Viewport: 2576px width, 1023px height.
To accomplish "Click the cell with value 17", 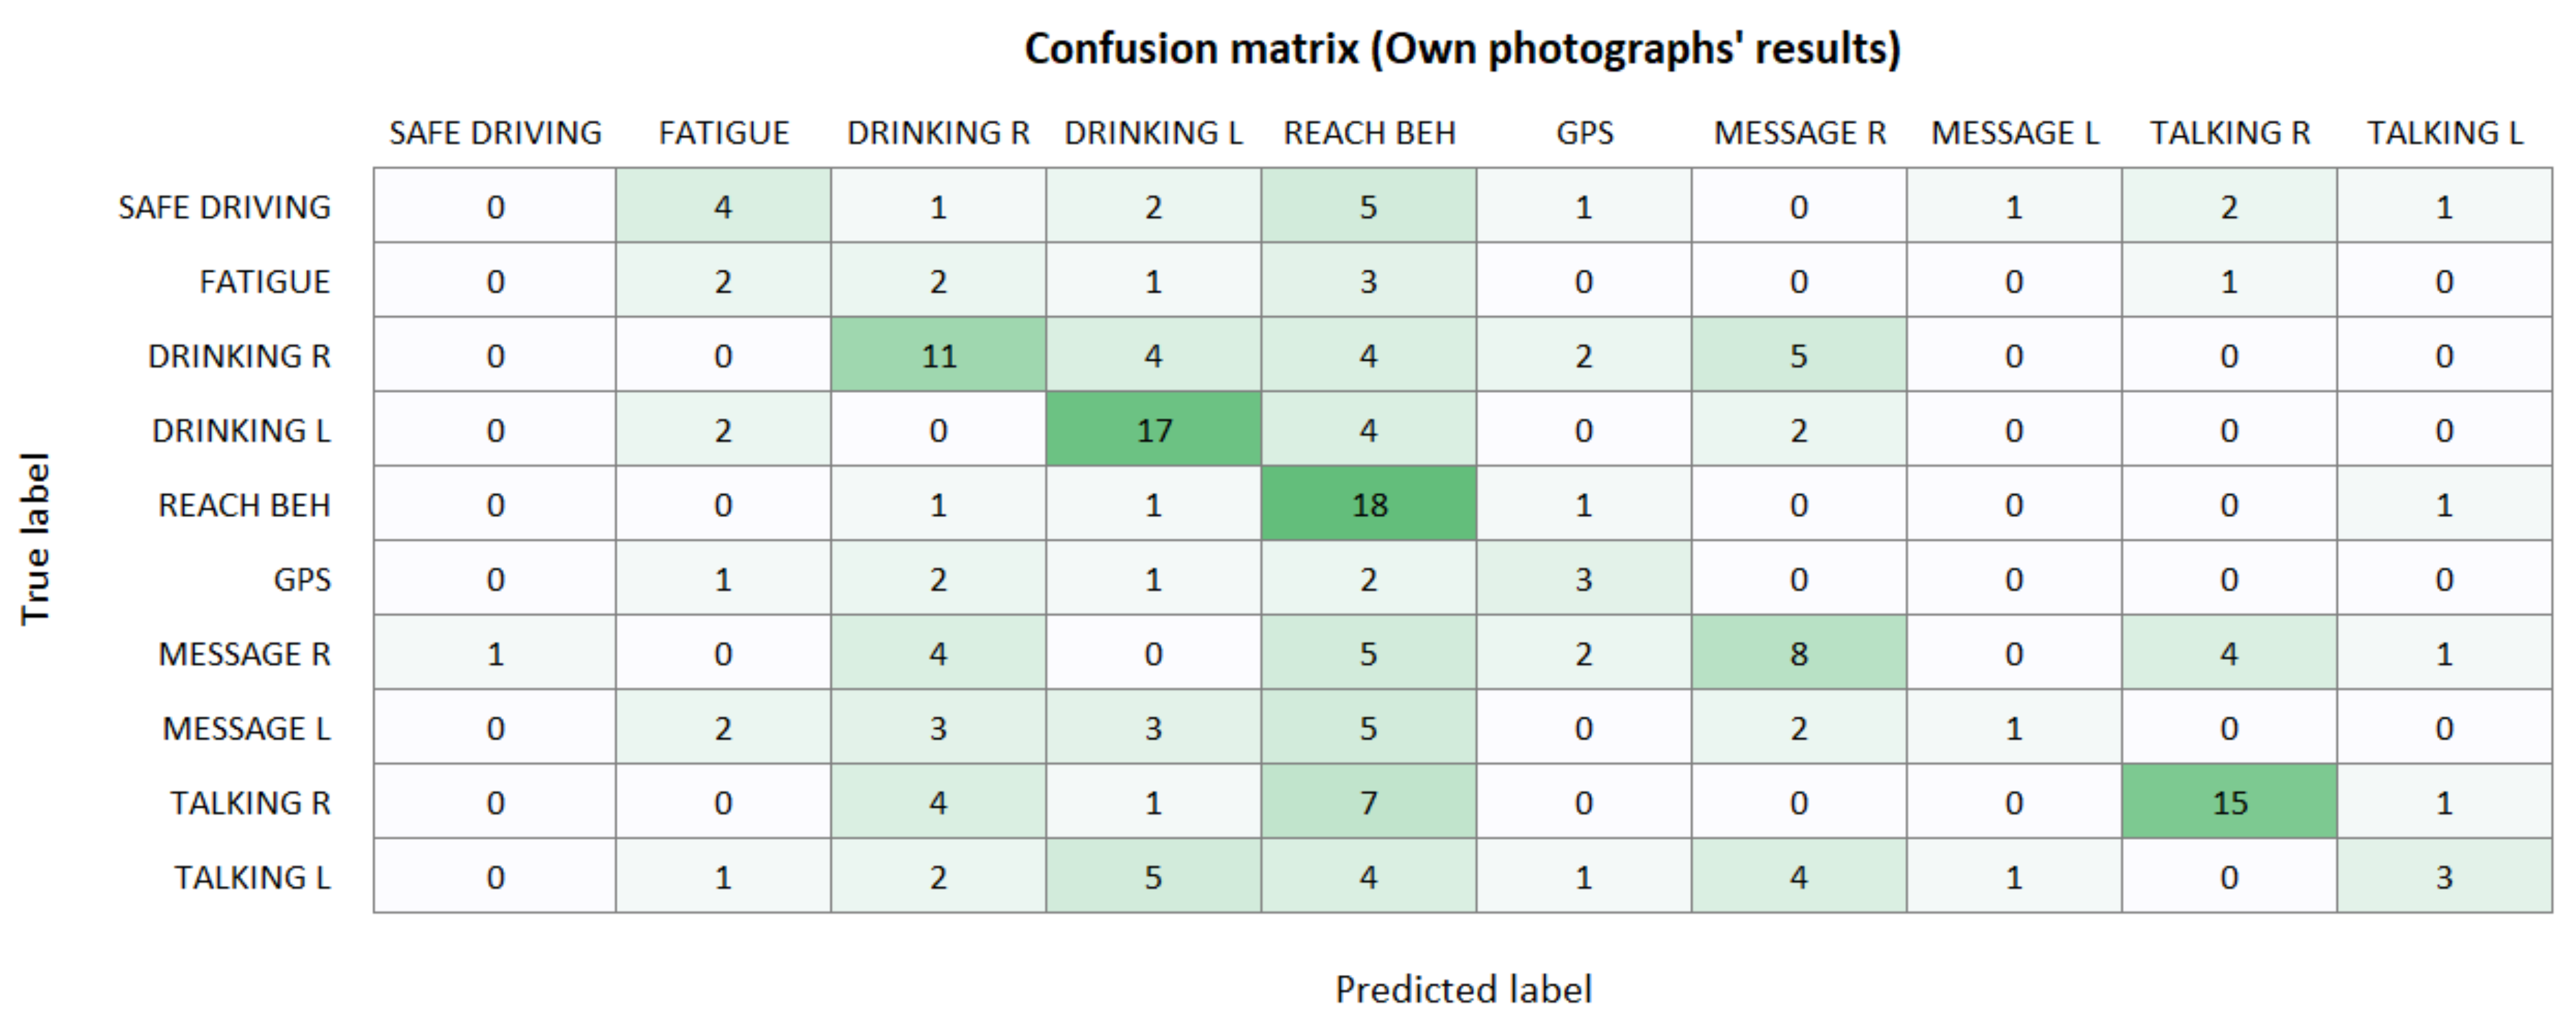I will 1153,430.
